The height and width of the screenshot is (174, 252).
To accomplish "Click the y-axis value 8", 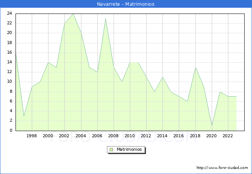I will click(11, 92).
